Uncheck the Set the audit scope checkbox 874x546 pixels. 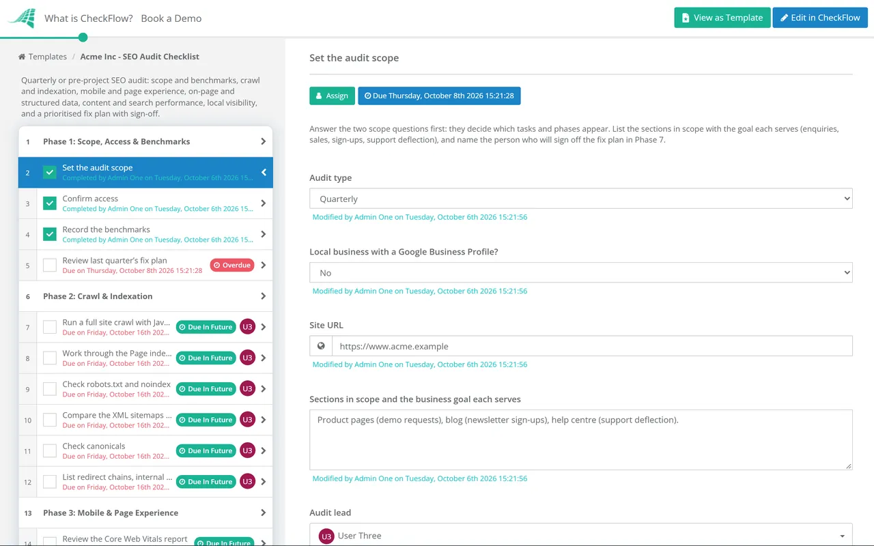50,173
